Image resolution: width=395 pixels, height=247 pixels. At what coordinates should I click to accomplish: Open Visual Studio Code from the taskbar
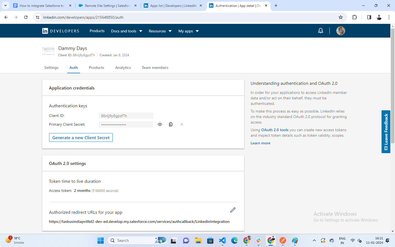click(222, 240)
